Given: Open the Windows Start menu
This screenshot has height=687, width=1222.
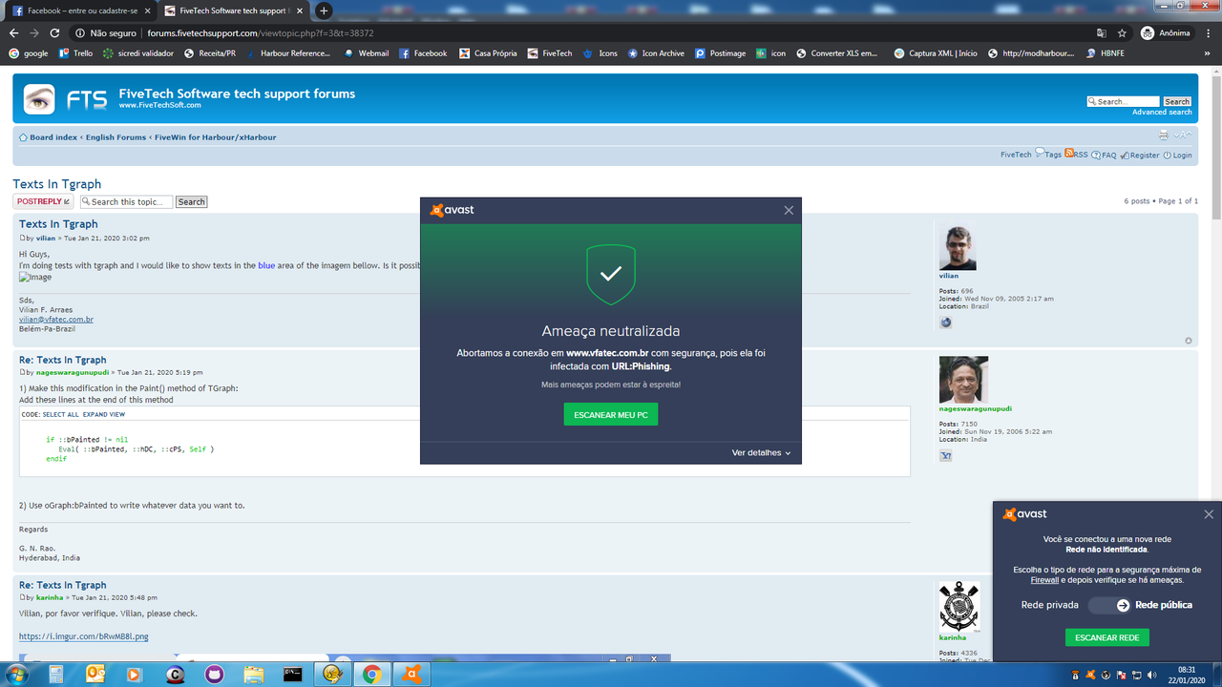Looking at the screenshot, I should tap(16, 674).
